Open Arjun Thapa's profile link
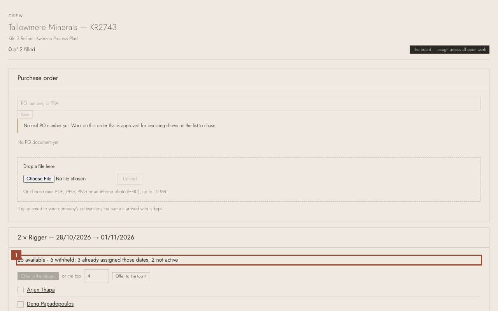Image resolution: width=498 pixels, height=311 pixels. (x=41, y=290)
